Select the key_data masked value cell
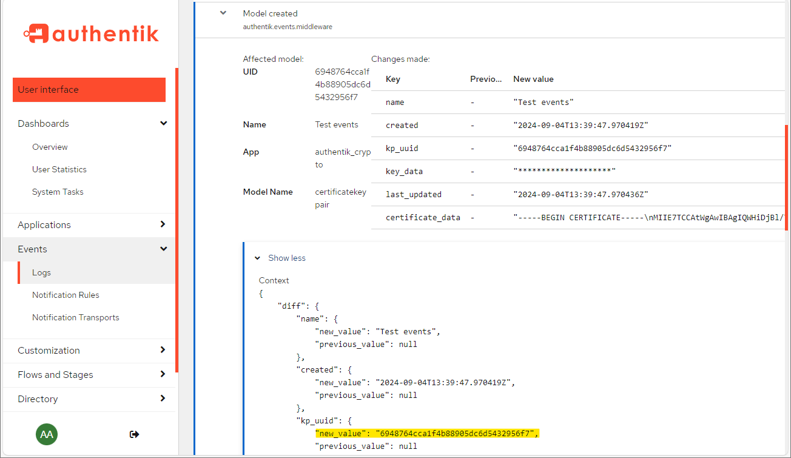The image size is (791, 458). pyautogui.click(x=564, y=172)
